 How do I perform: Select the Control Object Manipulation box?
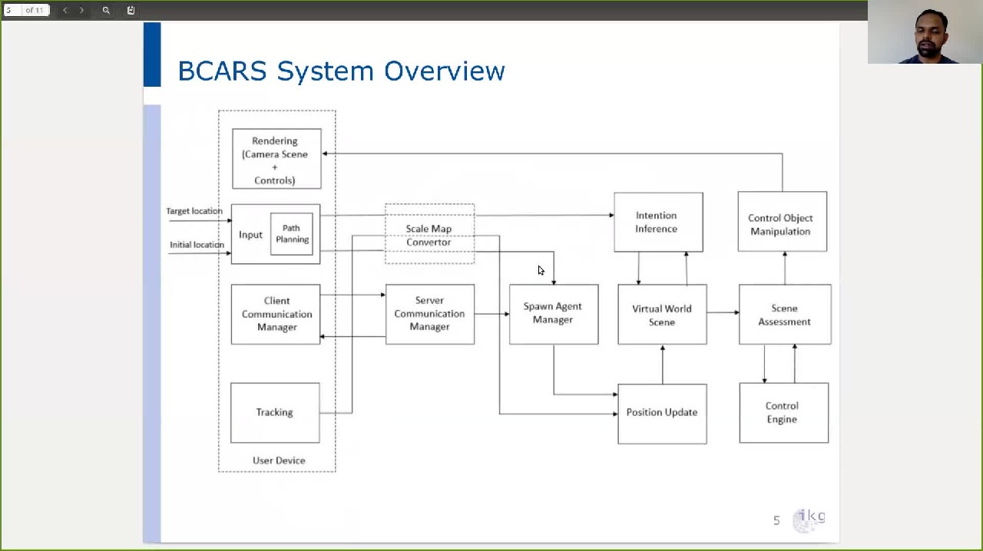781,223
